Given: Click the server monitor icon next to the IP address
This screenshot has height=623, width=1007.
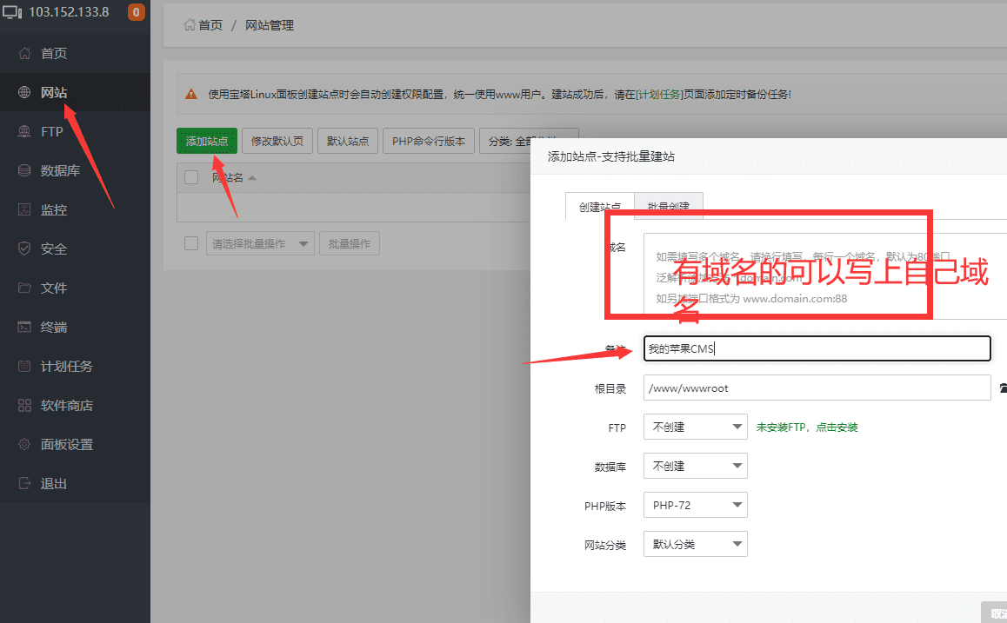Looking at the screenshot, I should coord(12,12).
